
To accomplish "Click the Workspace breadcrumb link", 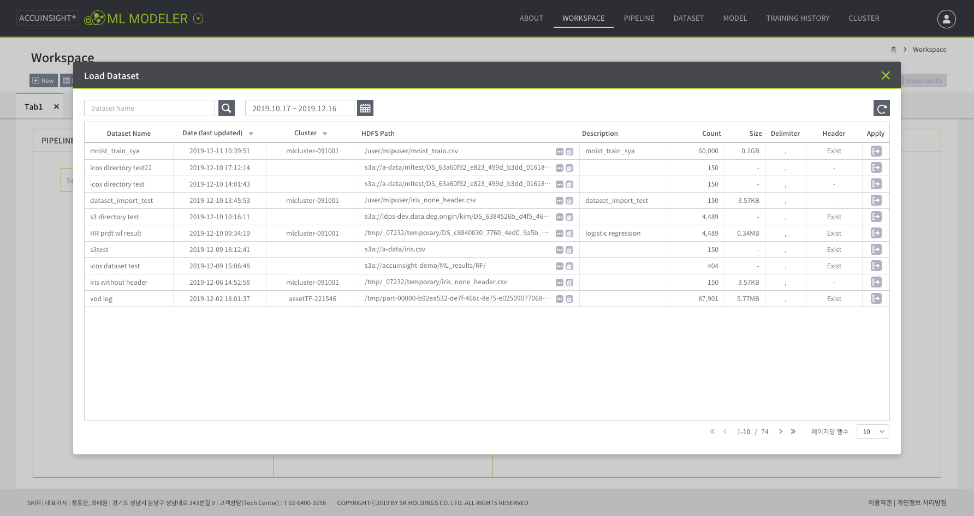I will pos(929,50).
